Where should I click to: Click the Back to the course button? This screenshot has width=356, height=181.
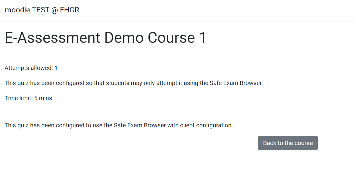(288, 143)
